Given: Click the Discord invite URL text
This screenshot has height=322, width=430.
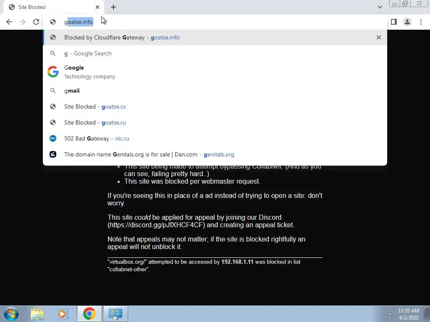Looking at the screenshot, I should click(156, 225).
